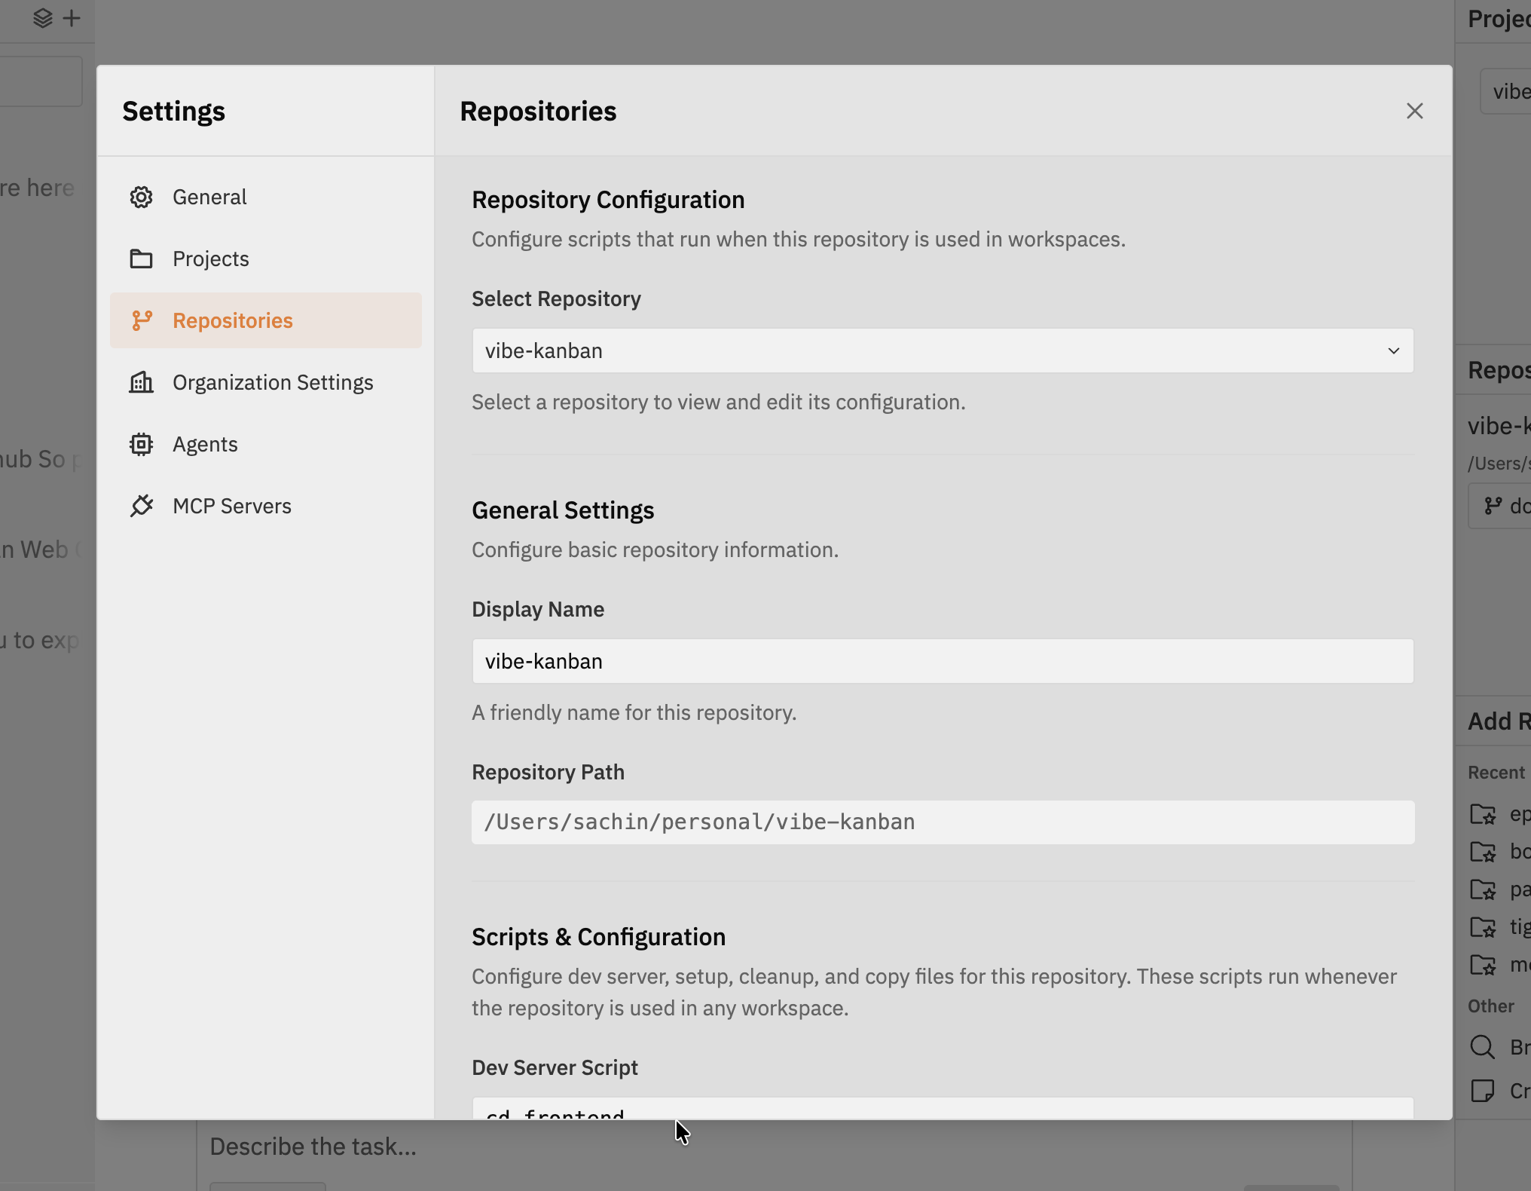Click the plus icon next to the layers icon
Screen dimensions: 1531x1191
pyautogui.click(x=72, y=18)
